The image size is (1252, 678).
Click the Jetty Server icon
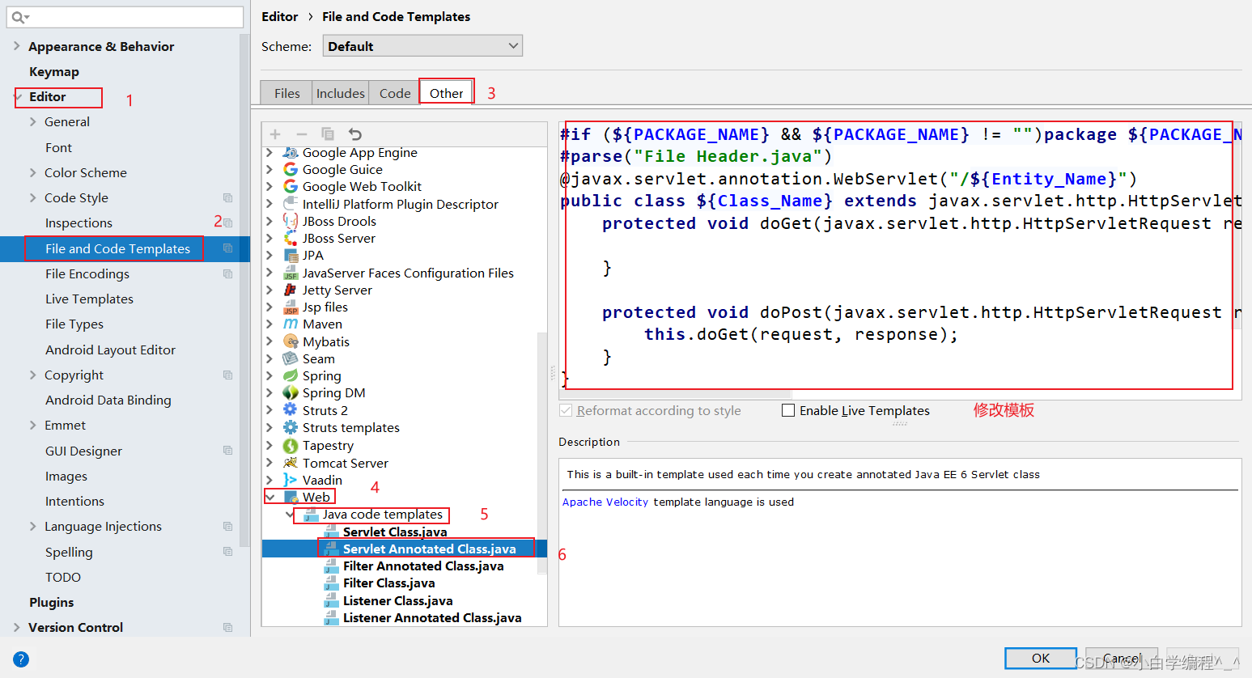pos(291,290)
